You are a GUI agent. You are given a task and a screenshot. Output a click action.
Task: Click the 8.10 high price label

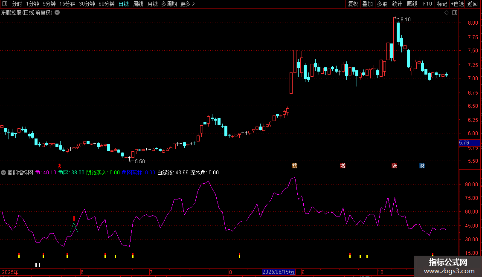[x=406, y=20]
